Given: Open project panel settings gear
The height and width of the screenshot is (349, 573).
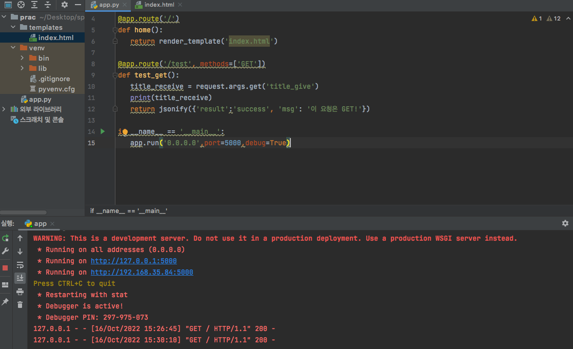Looking at the screenshot, I should pyautogui.click(x=64, y=5).
